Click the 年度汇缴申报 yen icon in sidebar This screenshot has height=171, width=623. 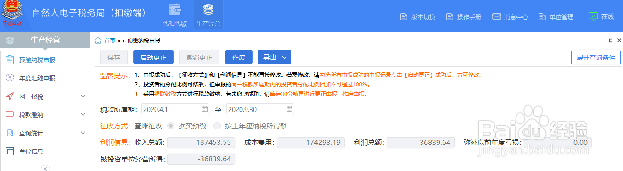[x=10, y=78]
